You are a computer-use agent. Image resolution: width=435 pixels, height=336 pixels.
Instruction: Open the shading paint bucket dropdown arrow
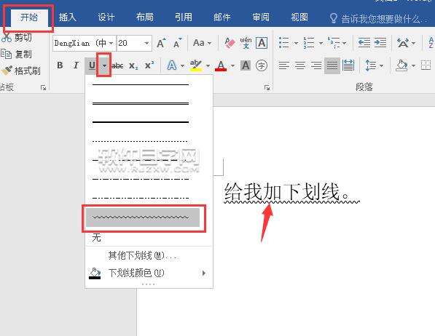(413, 66)
